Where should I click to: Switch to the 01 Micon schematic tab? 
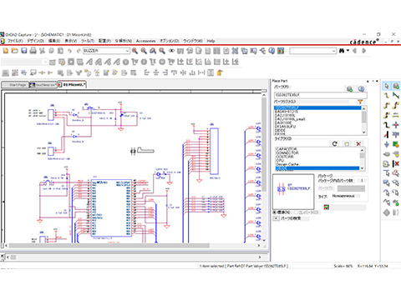coord(73,84)
